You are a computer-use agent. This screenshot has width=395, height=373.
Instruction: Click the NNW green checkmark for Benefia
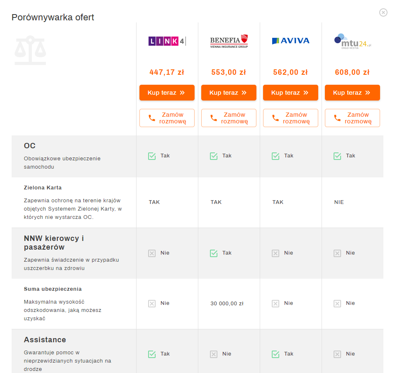point(214,253)
